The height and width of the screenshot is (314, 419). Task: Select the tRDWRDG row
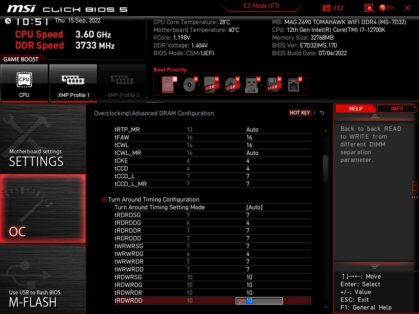click(x=213, y=285)
